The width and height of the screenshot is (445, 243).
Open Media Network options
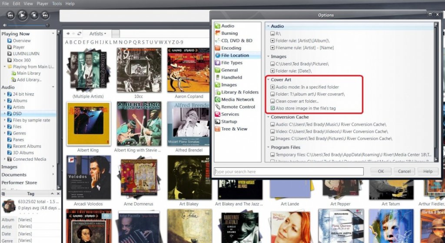click(x=238, y=100)
